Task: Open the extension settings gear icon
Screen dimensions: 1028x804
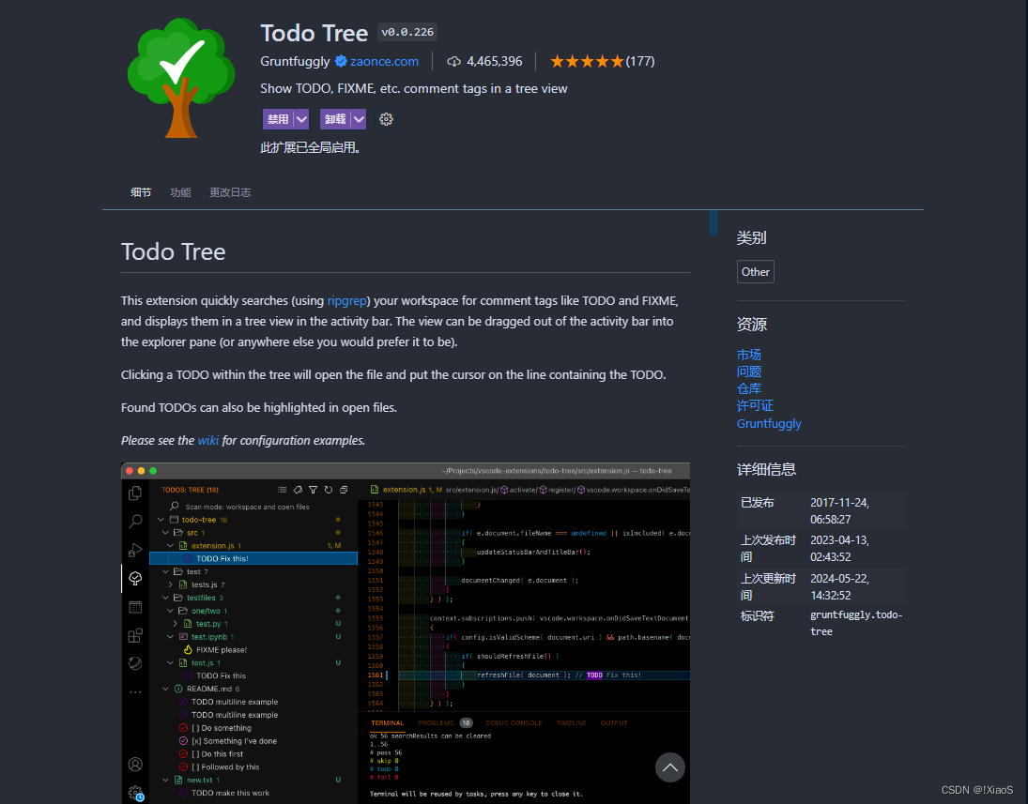Action: pyautogui.click(x=386, y=119)
